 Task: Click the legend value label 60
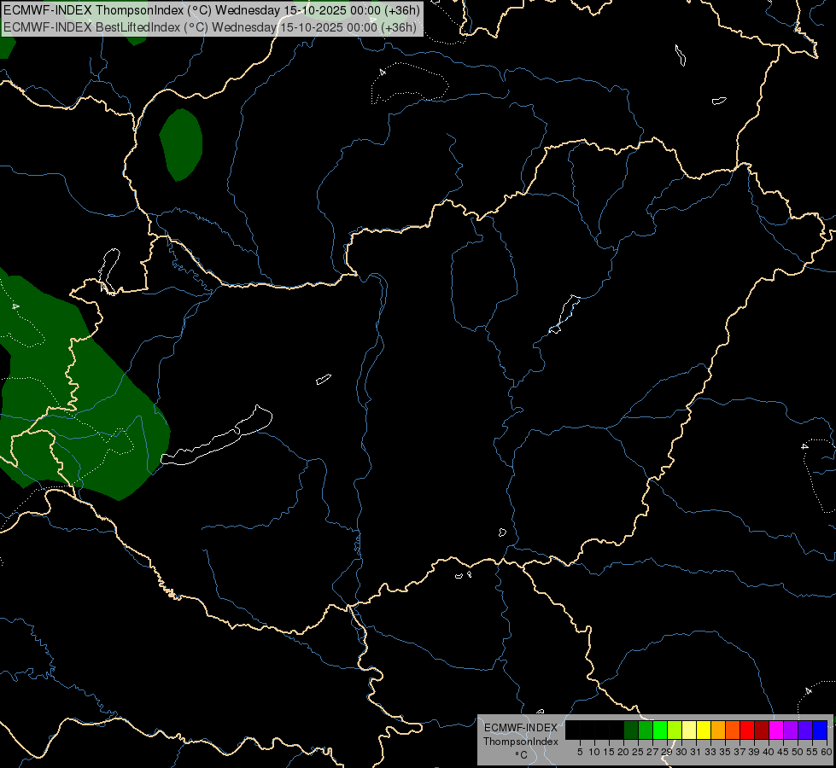pos(826,752)
